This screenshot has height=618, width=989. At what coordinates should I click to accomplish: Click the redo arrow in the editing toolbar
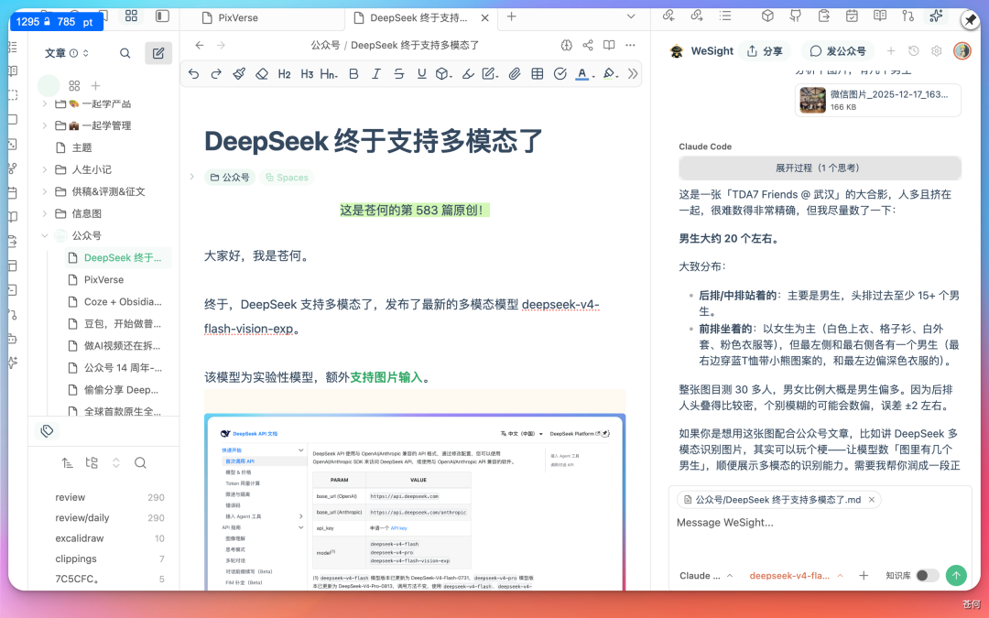pyautogui.click(x=216, y=74)
